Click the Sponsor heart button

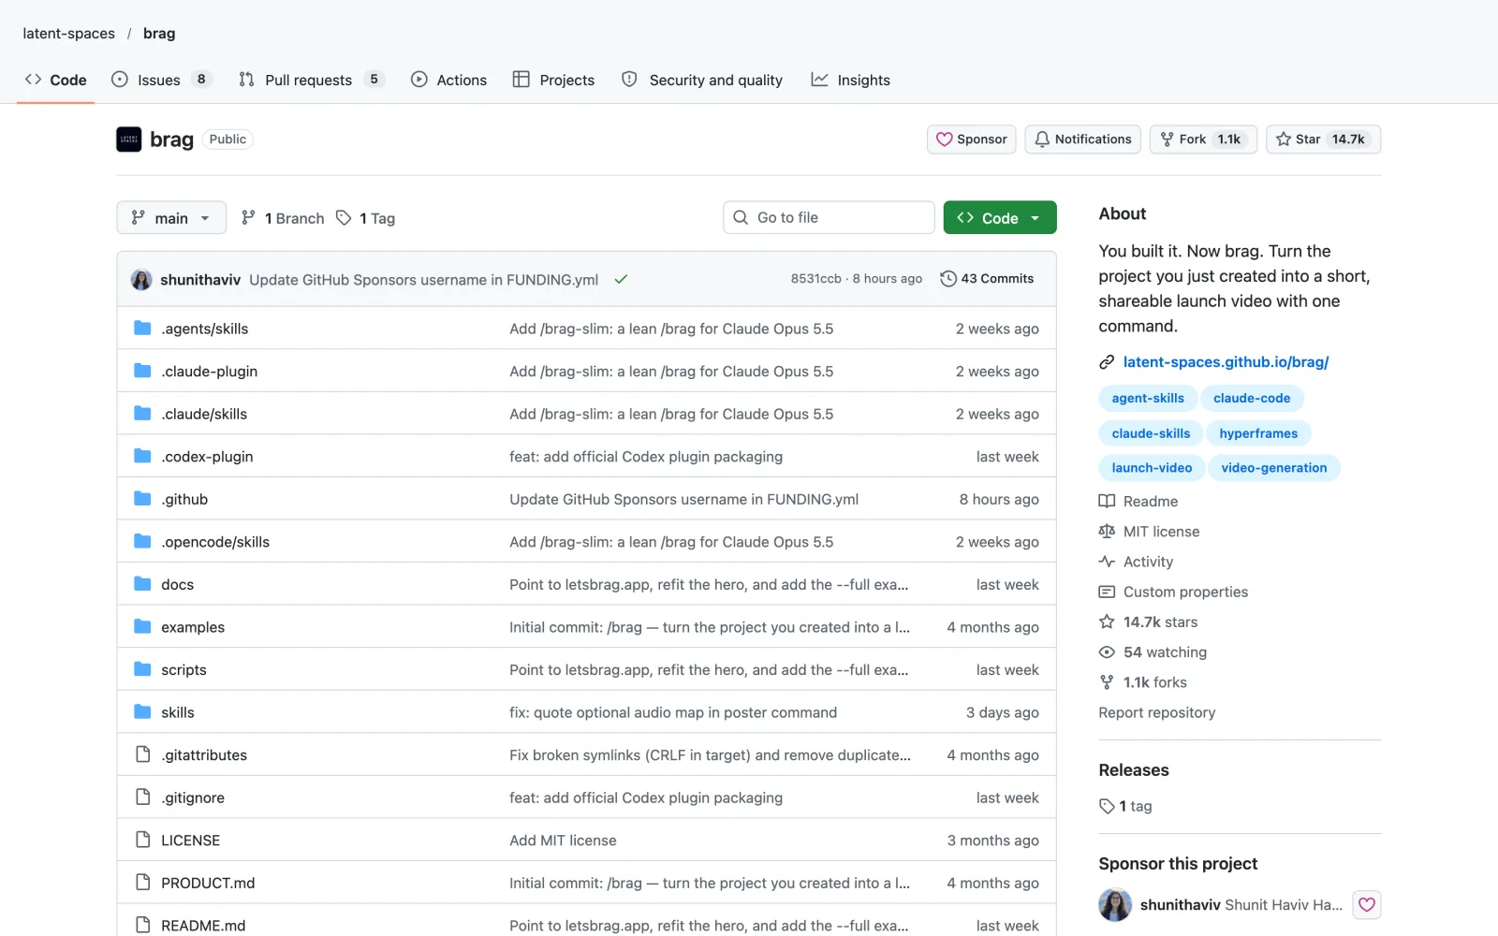tap(972, 139)
